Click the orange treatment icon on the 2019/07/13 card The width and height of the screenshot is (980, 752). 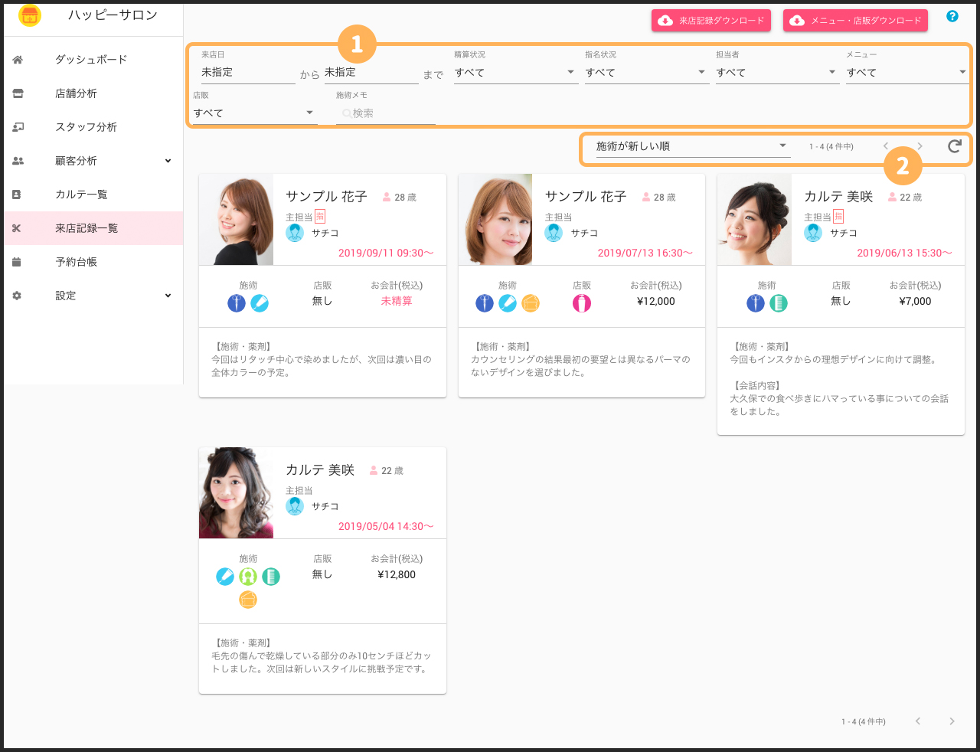point(531,303)
